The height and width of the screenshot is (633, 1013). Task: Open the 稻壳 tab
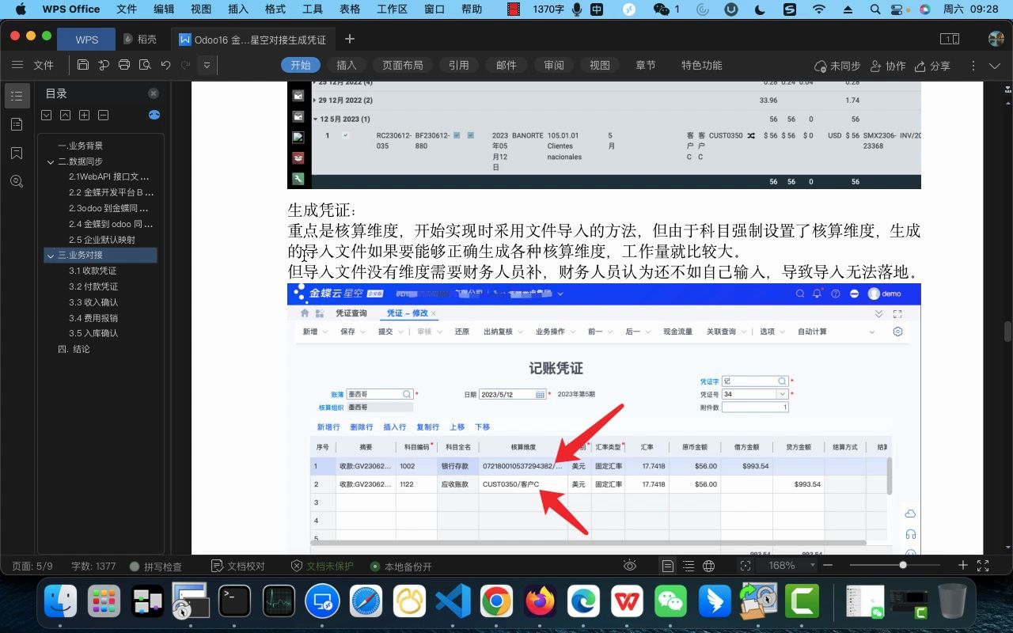[x=141, y=39]
